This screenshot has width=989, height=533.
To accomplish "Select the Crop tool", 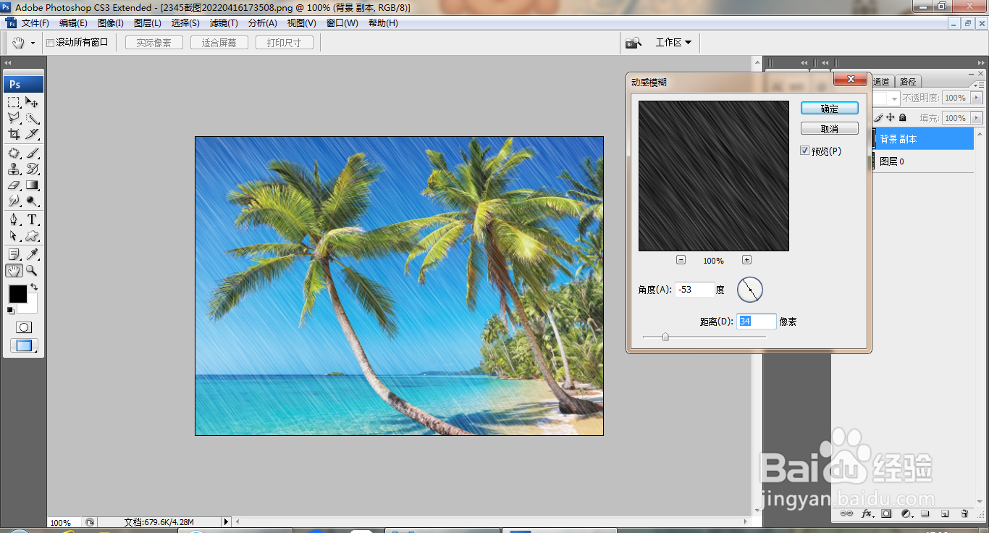I will tap(14, 134).
